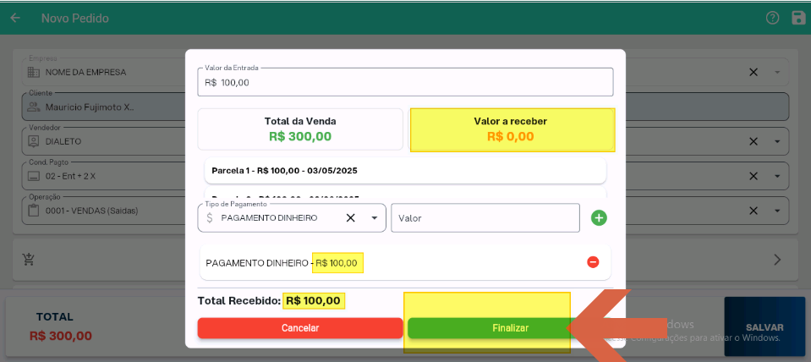Expand the cart row chevron on right
The width and height of the screenshot is (811, 362).
click(x=777, y=260)
